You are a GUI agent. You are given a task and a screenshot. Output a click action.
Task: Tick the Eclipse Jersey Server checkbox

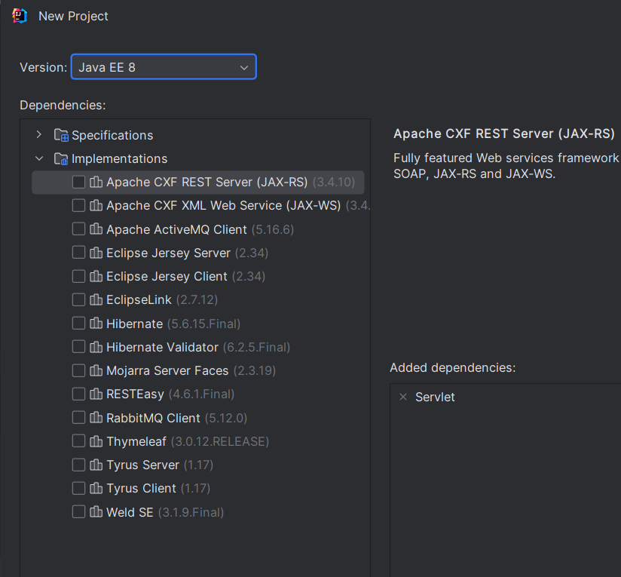pyautogui.click(x=78, y=253)
